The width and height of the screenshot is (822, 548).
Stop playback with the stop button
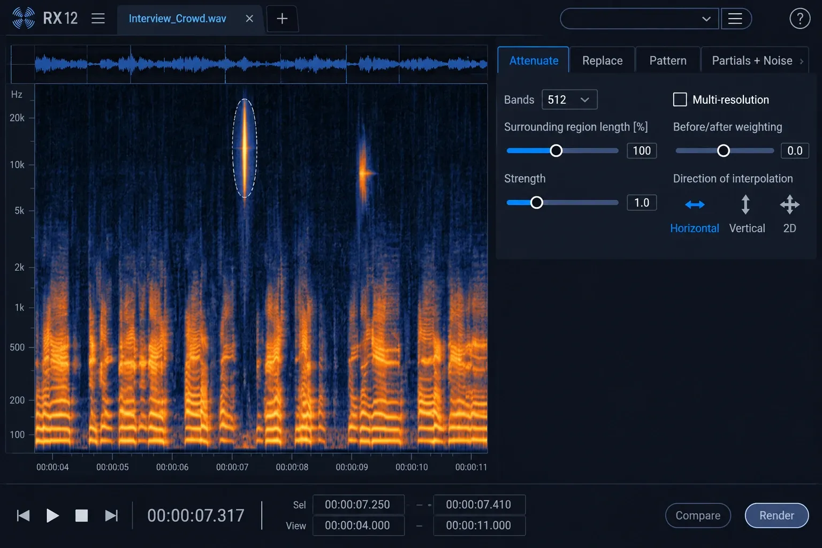[x=81, y=515]
